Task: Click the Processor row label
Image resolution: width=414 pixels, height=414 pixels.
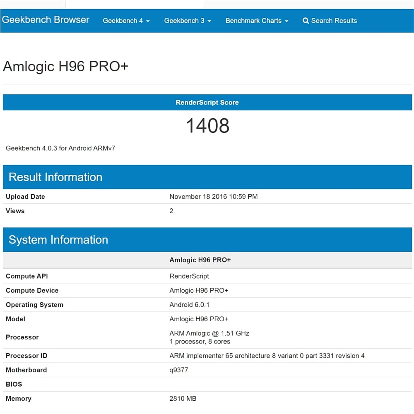Action: pyautogui.click(x=22, y=337)
